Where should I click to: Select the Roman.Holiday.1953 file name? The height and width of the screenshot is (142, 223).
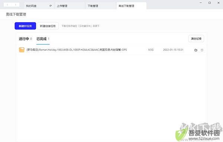coord(77,50)
